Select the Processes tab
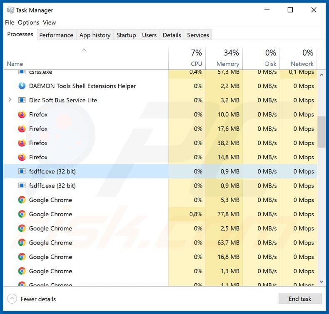 coord(20,34)
